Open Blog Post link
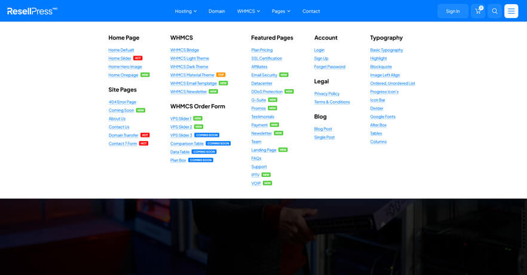 323,129
